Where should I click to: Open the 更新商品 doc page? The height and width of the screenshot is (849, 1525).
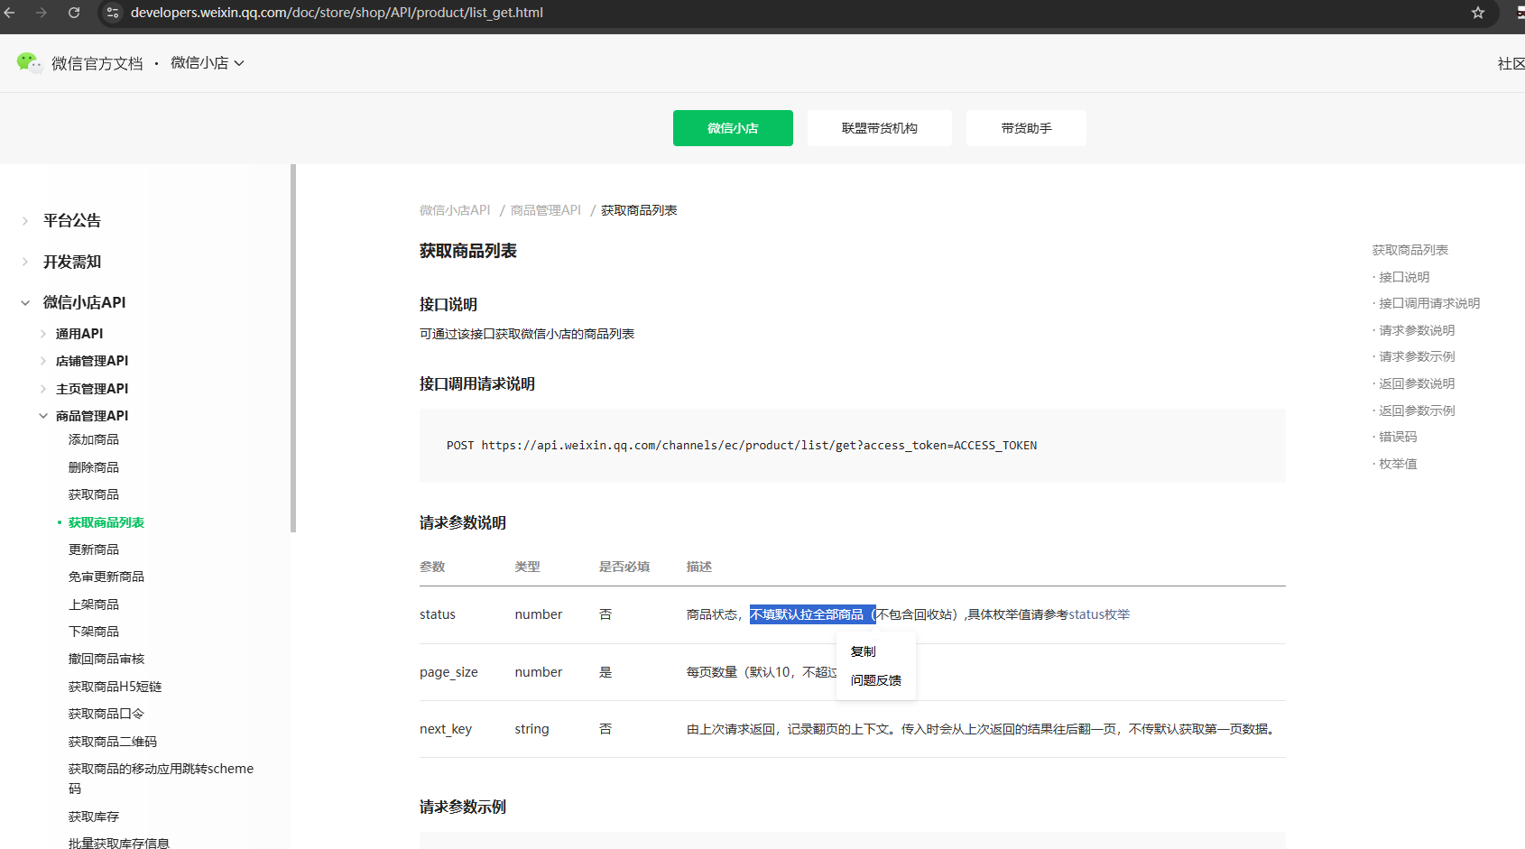(x=94, y=550)
